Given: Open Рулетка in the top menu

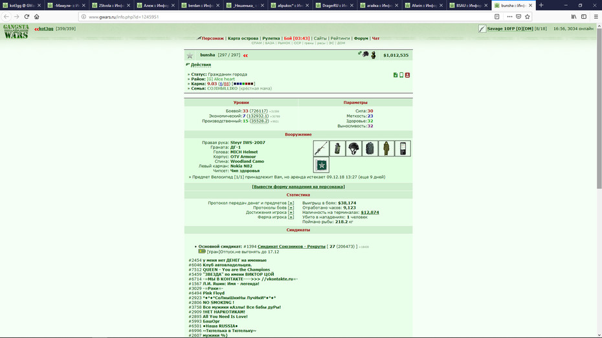Looking at the screenshot, I should pos(271,38).
